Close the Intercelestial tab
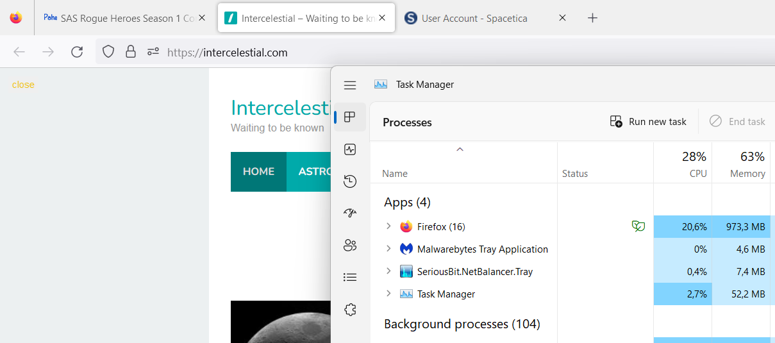The height and width of the screenshot is (343, 775). [x=382, y=18]
